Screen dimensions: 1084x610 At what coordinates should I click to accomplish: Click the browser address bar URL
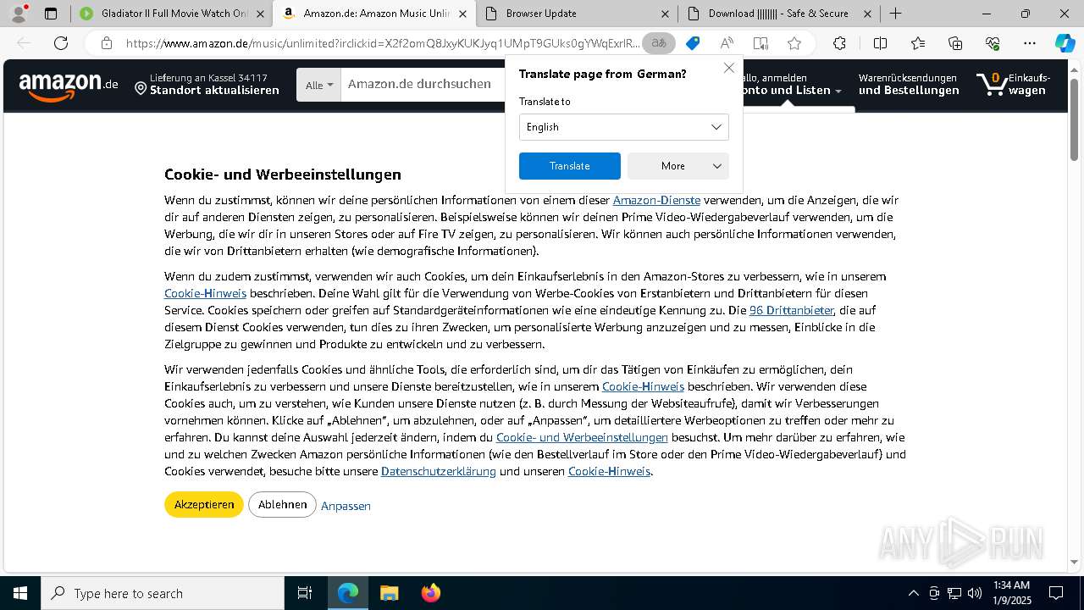383,43
